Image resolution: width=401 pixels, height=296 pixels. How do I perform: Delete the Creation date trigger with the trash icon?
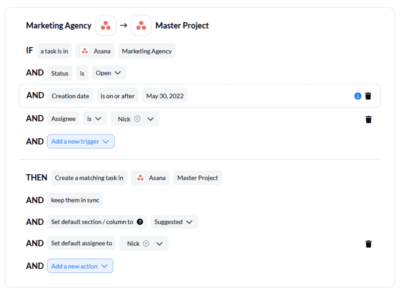pos(368,95)
